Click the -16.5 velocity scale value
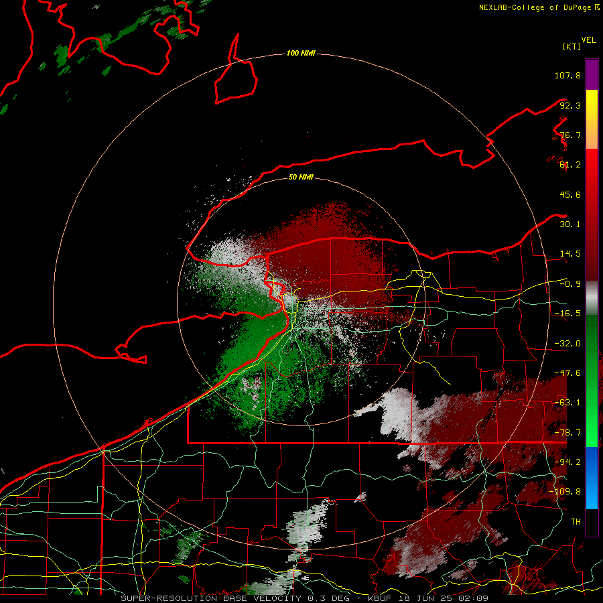This screenshot has height=603, width=603. 567,314
